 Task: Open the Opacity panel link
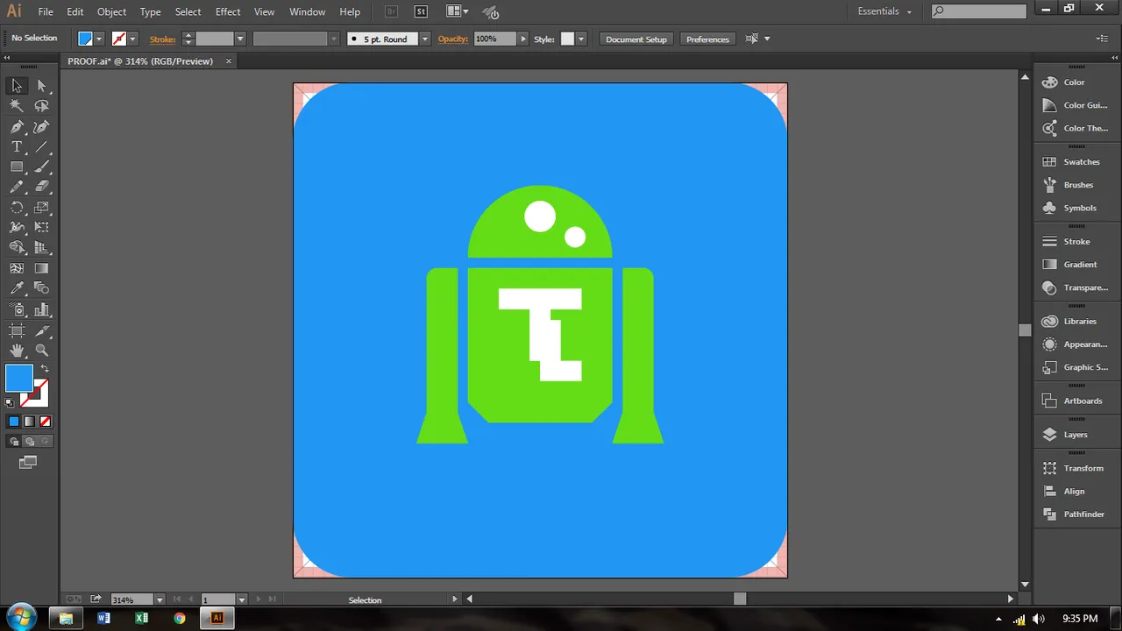click(453, 39)
